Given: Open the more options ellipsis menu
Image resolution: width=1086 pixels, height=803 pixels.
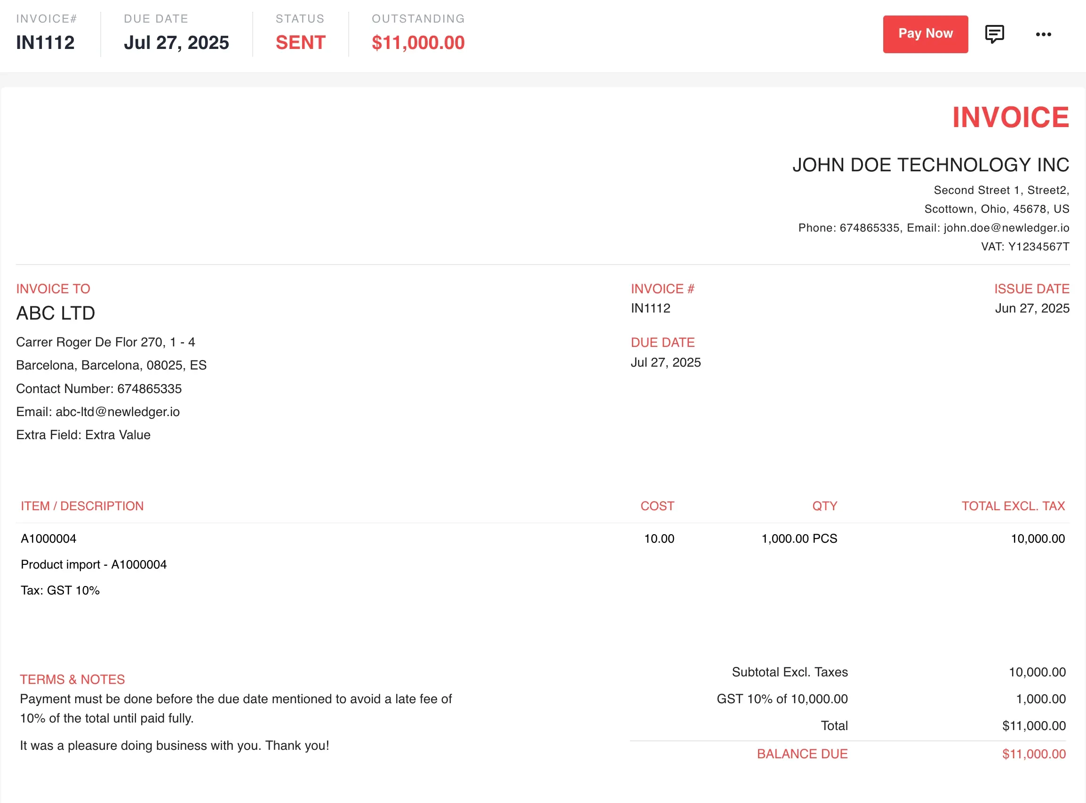Looking at the screenshot, I should point(1043,33).
